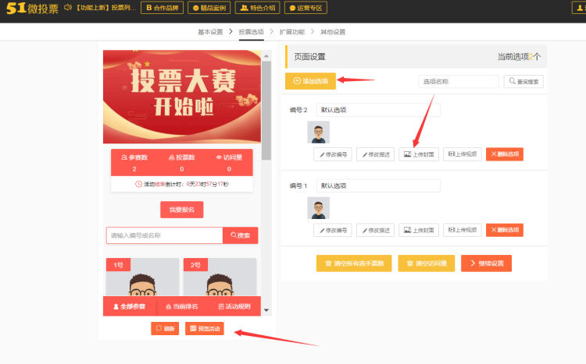Focus the 选项名称 search field
The height and width of the screenshot is (364, 586).
459,81
